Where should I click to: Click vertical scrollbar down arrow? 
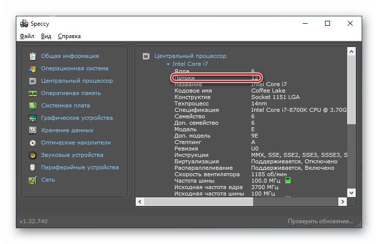(351, 193)
